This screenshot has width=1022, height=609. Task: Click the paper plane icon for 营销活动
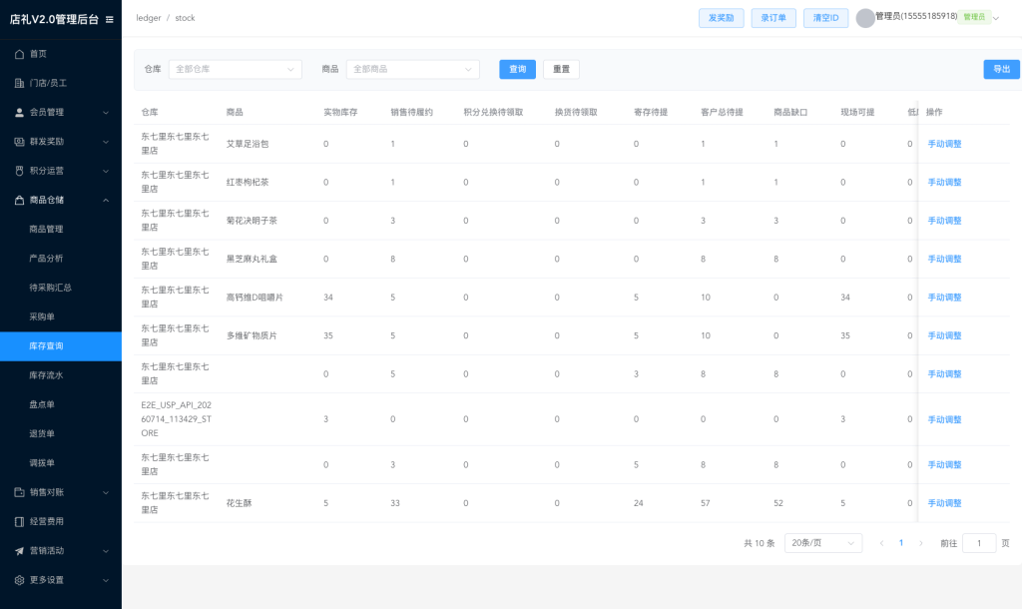pyautogui.click(x=20, y=551)
